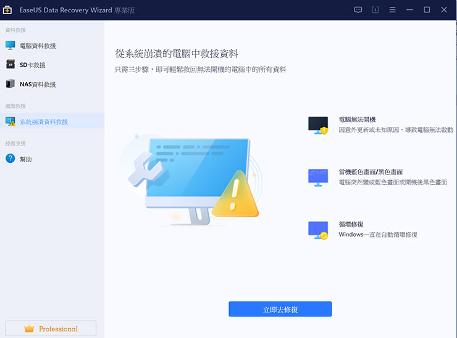
Task: Click the computer monitor icon for 電腦資料救援
Action: 10,46
